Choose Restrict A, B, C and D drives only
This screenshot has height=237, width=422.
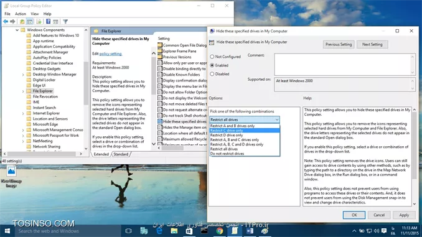click(245, 144)
